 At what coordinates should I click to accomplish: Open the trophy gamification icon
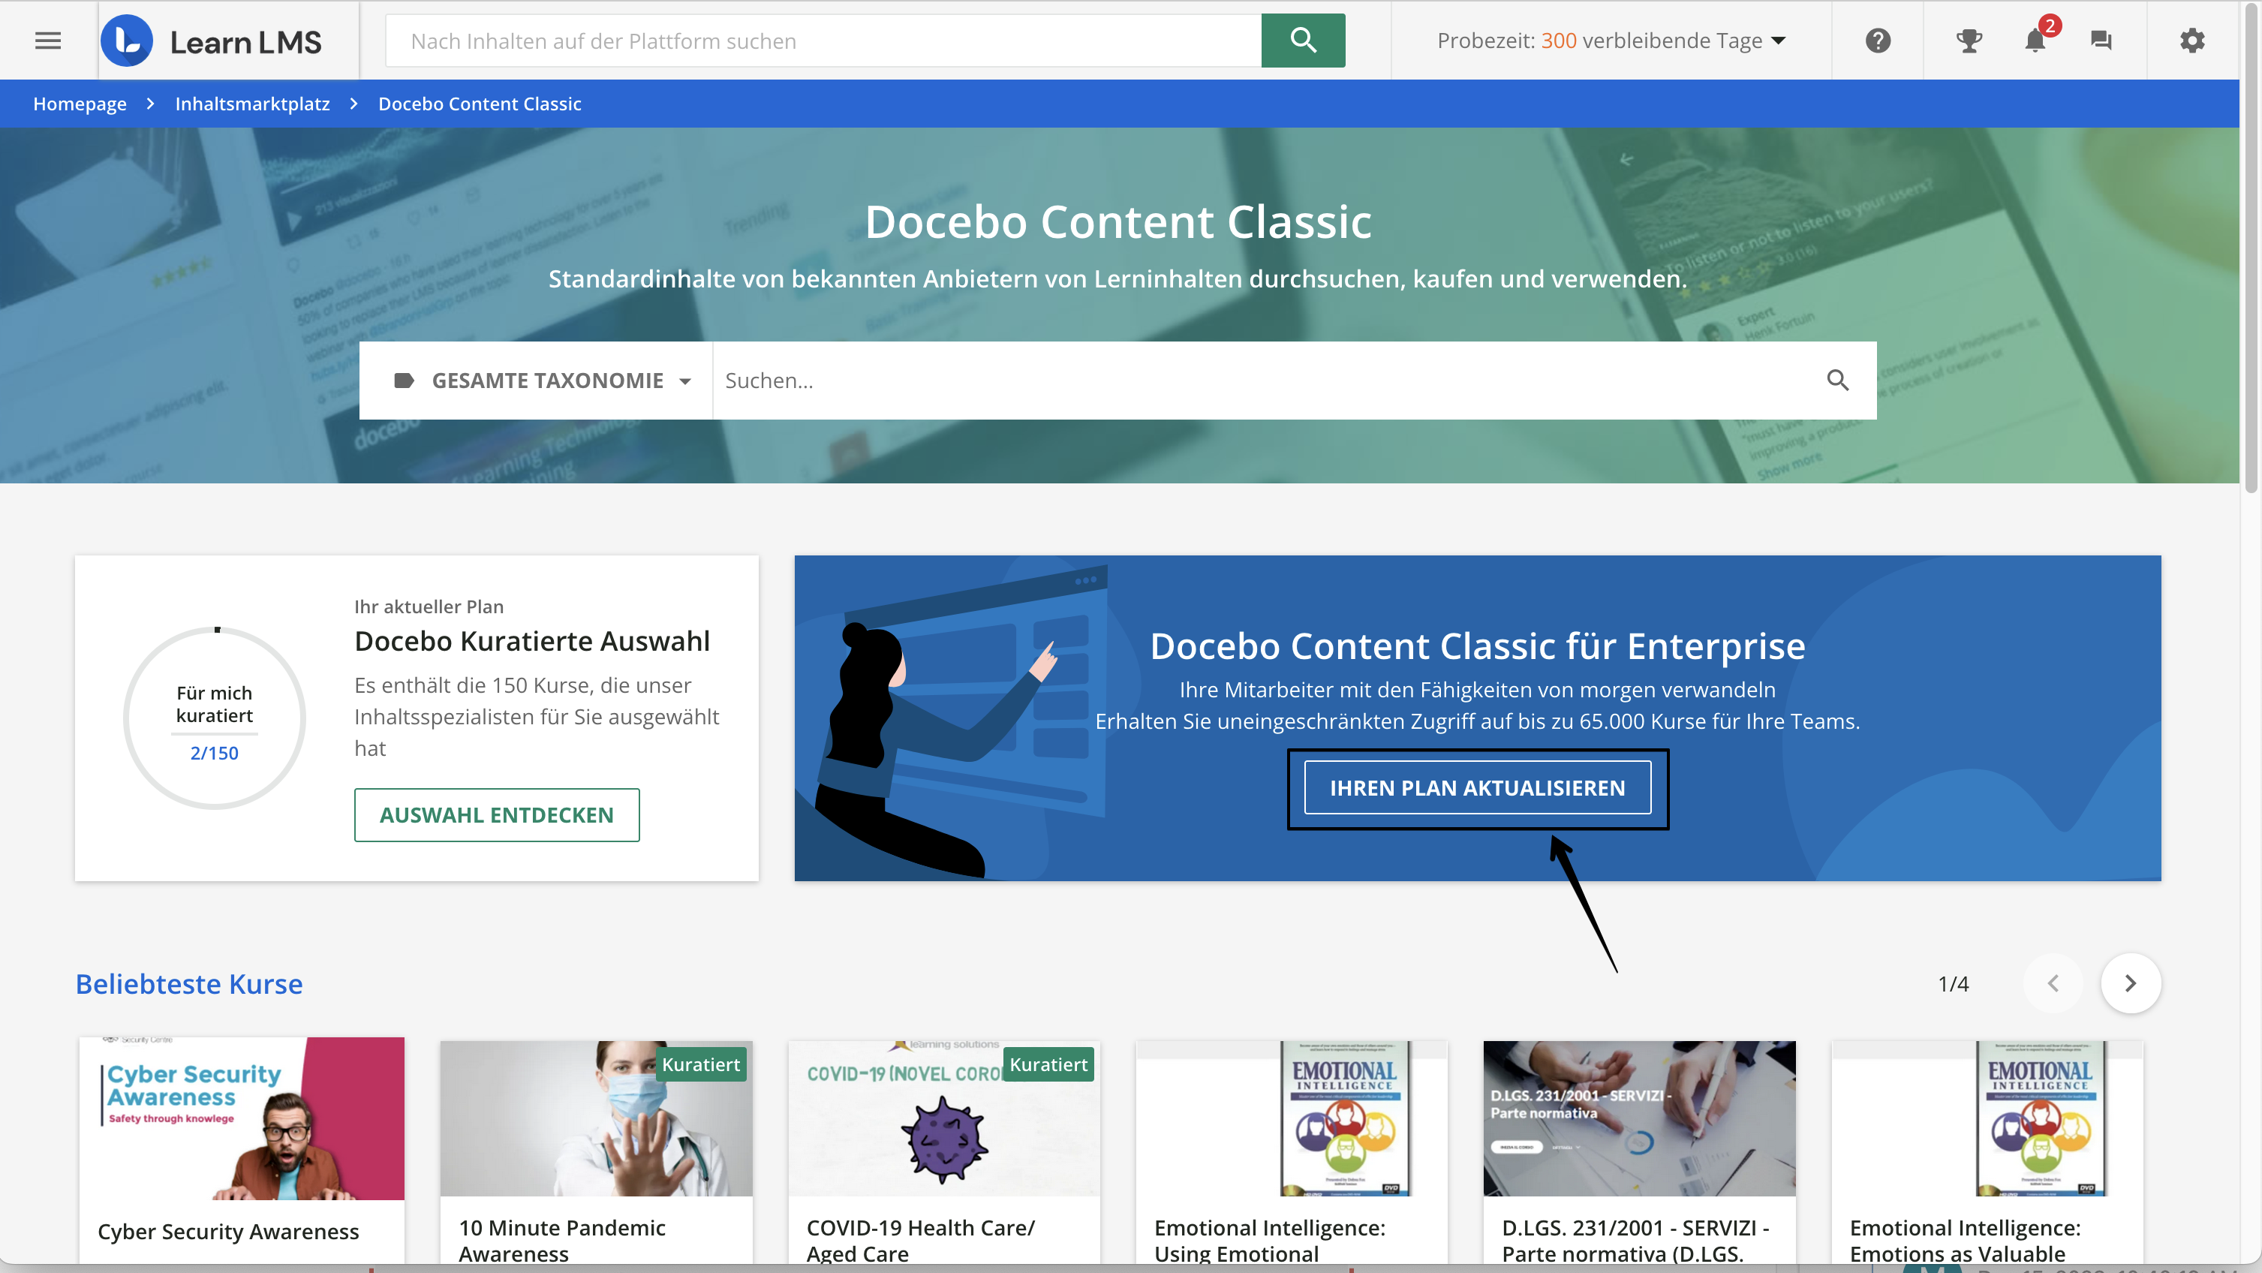(1969, 41)
